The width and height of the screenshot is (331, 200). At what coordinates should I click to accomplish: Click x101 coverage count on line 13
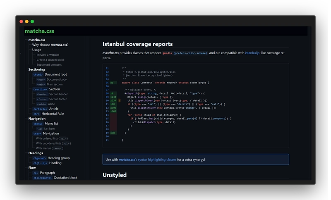(x=113, y=111)
